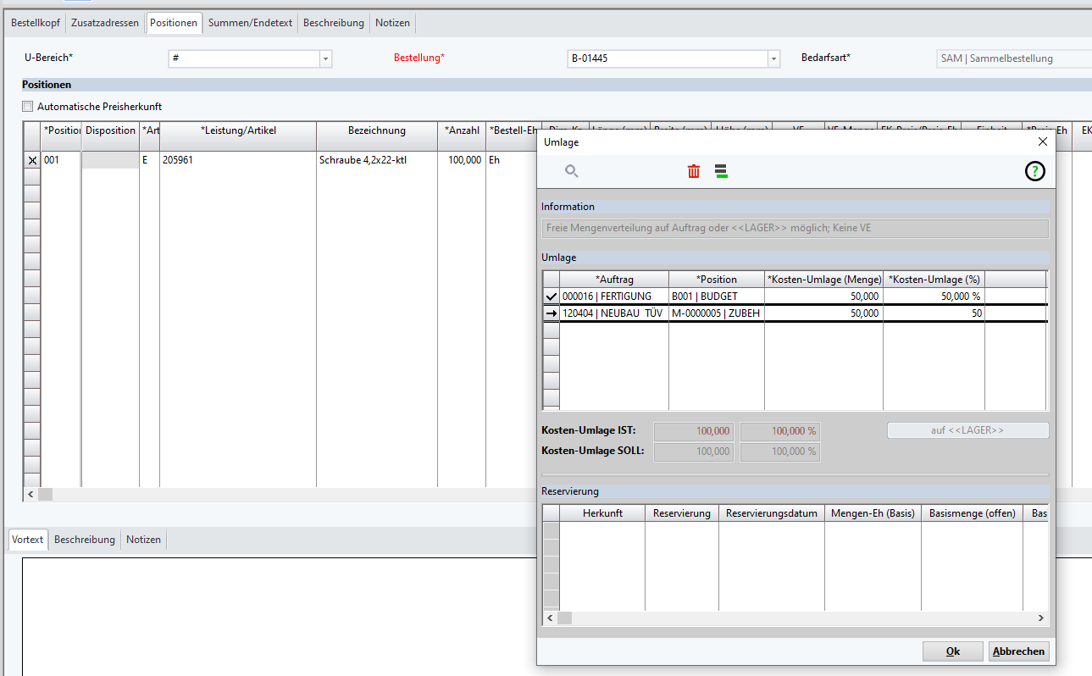Click checkmark marker on FERTIGUNG row

pyautogui.click(x=552, y=296)
